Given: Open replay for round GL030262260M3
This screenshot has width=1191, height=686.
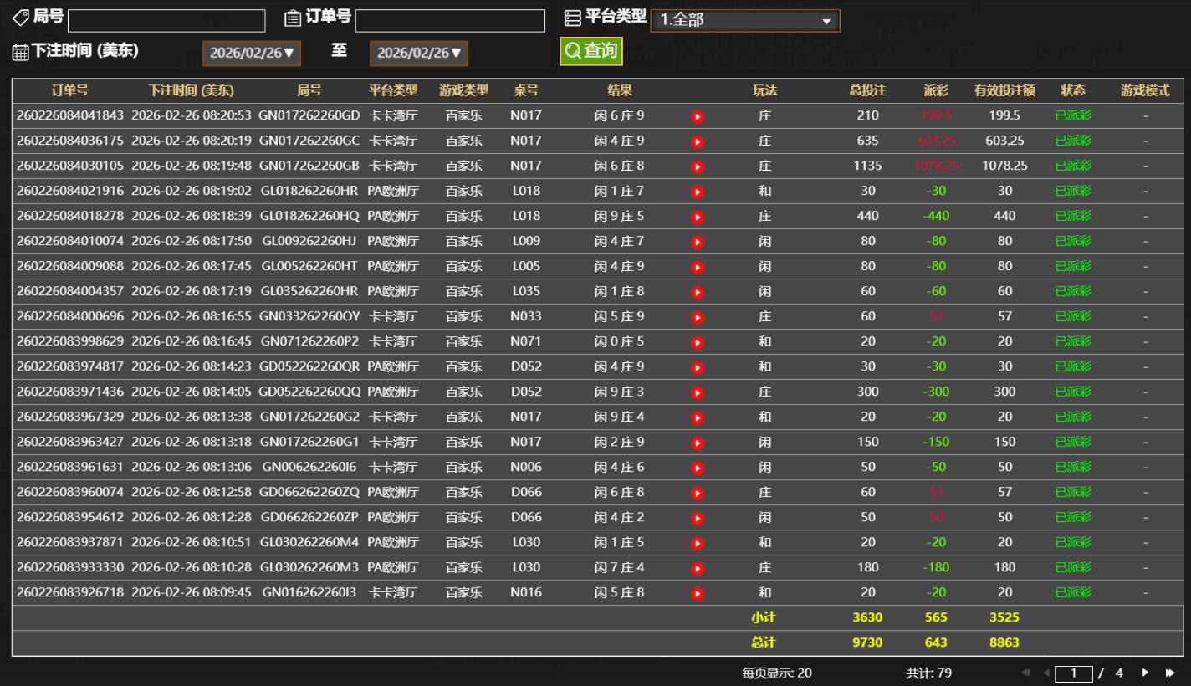Looking at the screenshot, I should 698,568.
